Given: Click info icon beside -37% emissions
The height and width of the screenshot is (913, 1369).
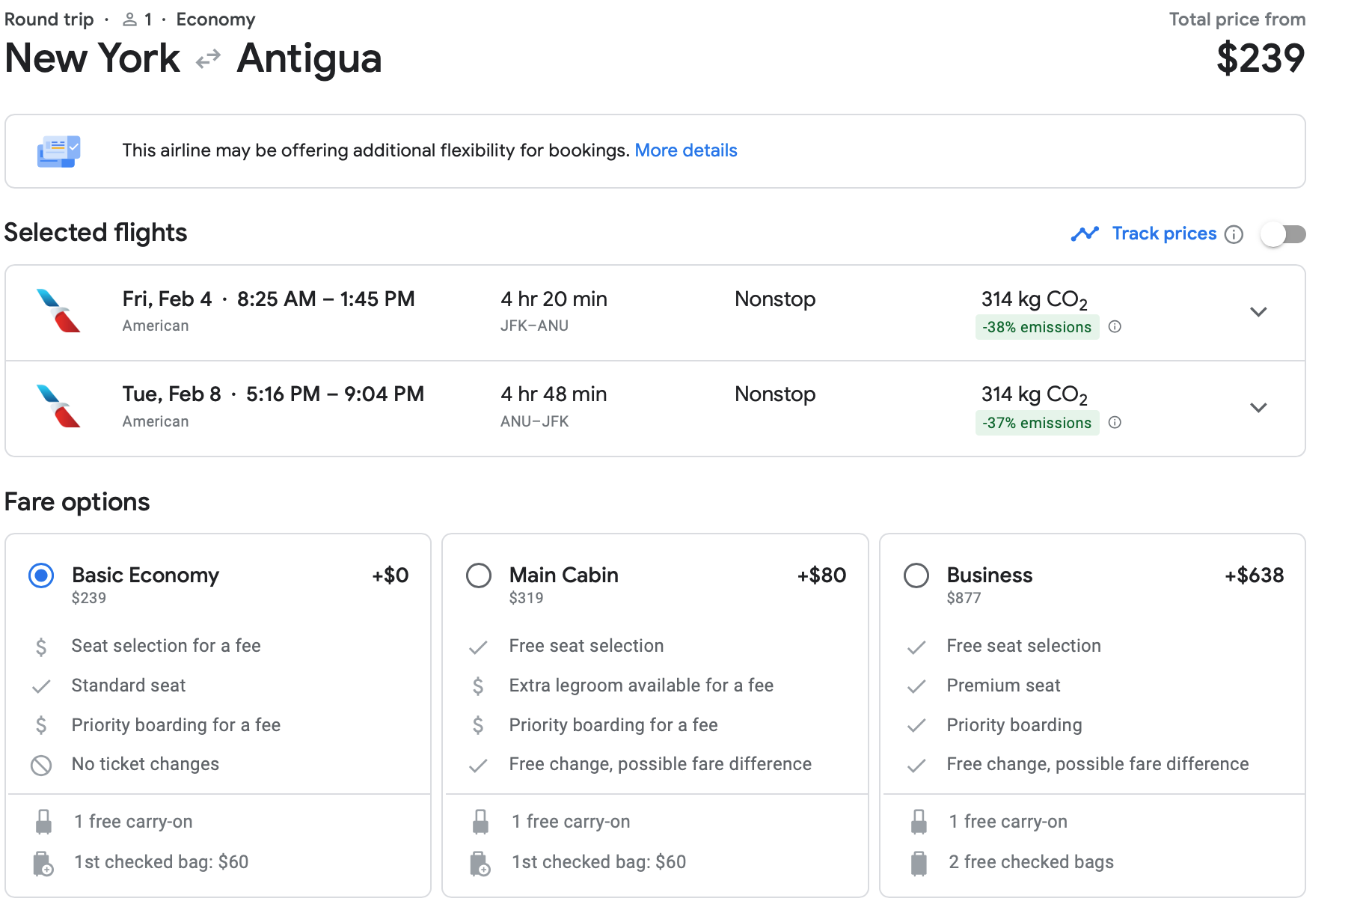Looking at the screenshot, I should tap(1115, 422).
